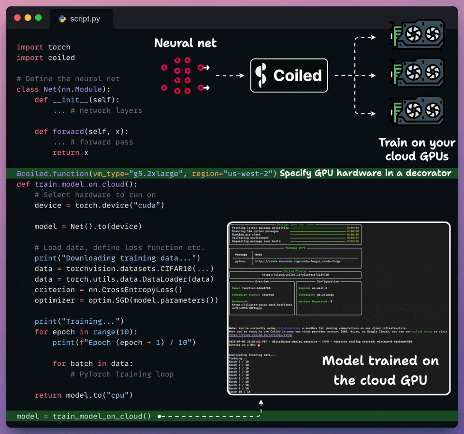Click the torchvision.datasets.CIFAR10 line
This screenshot has height=434, width=464.
pyautogui.click(x=124, y=269)
